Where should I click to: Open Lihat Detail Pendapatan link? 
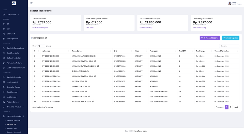pos(40,28)
